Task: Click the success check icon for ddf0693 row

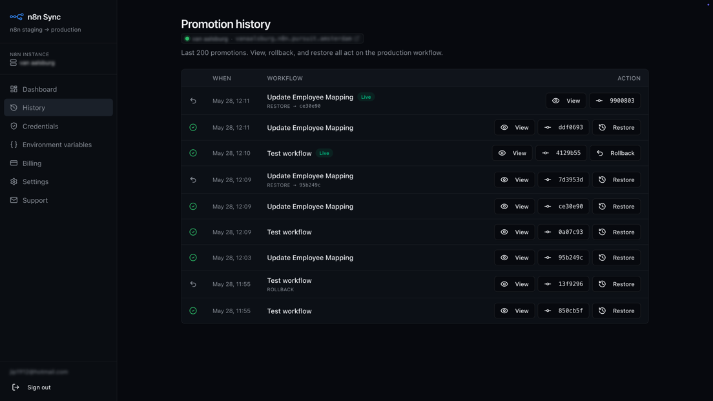Action: point(193,127)
